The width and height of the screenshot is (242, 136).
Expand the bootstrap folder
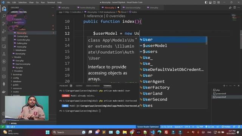point(17,74)
